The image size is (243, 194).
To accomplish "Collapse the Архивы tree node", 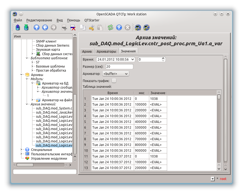I will coord(22,75).
